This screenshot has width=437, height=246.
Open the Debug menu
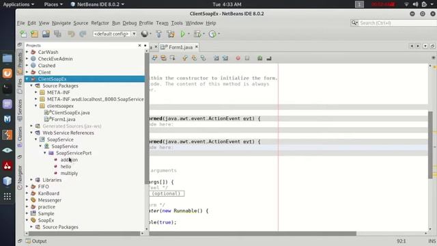pos(130,23)
